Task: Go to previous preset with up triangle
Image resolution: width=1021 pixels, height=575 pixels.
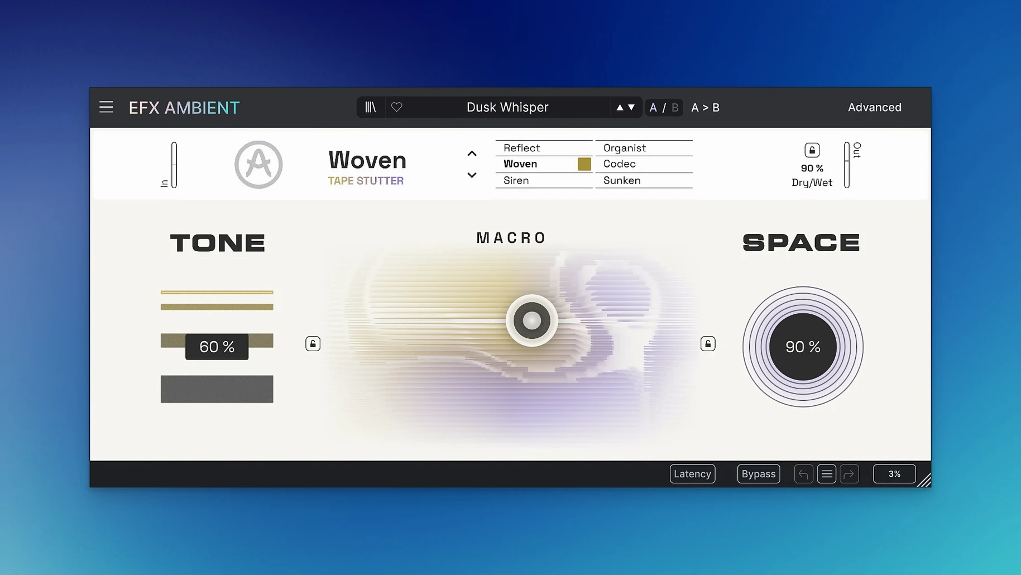Action: (620, 107)
